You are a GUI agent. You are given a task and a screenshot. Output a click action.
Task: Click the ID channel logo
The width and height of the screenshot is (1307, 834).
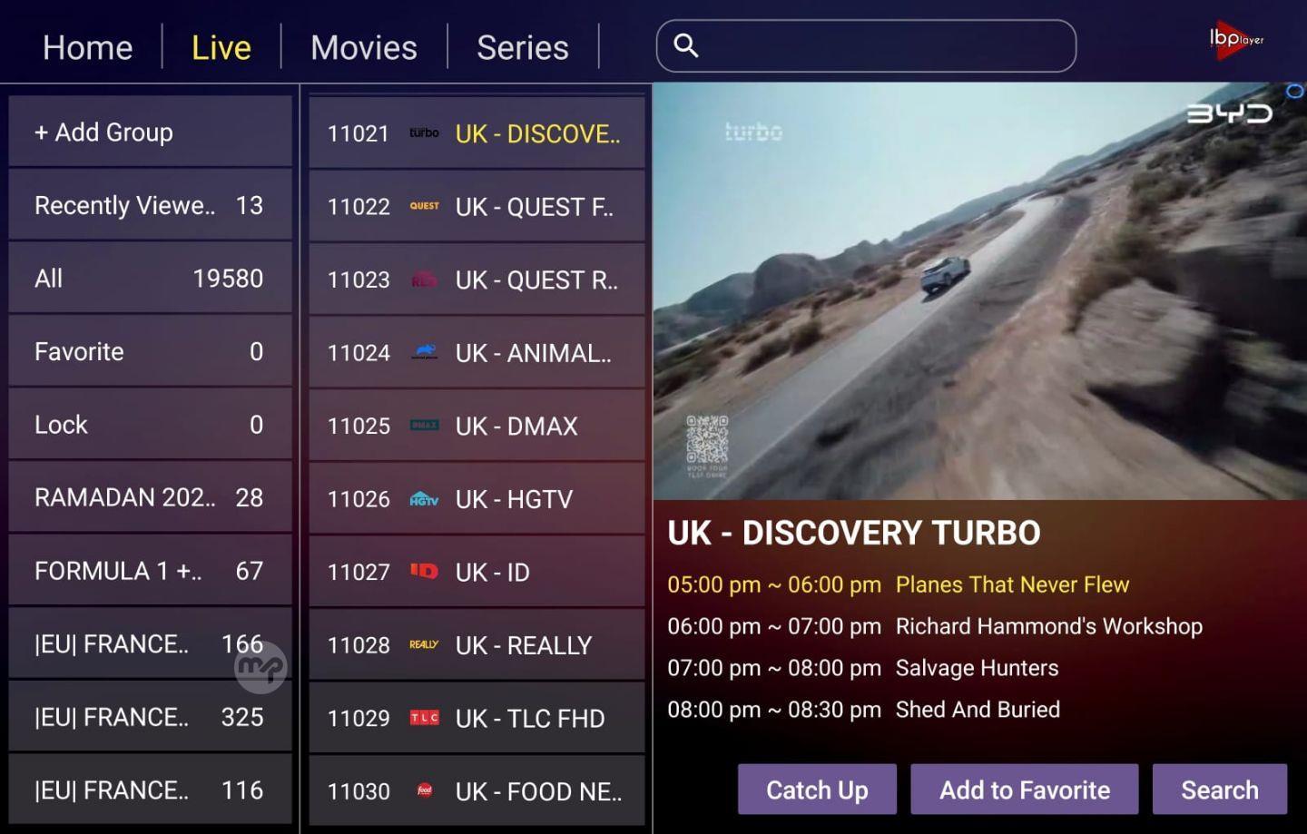click(424, 571)
